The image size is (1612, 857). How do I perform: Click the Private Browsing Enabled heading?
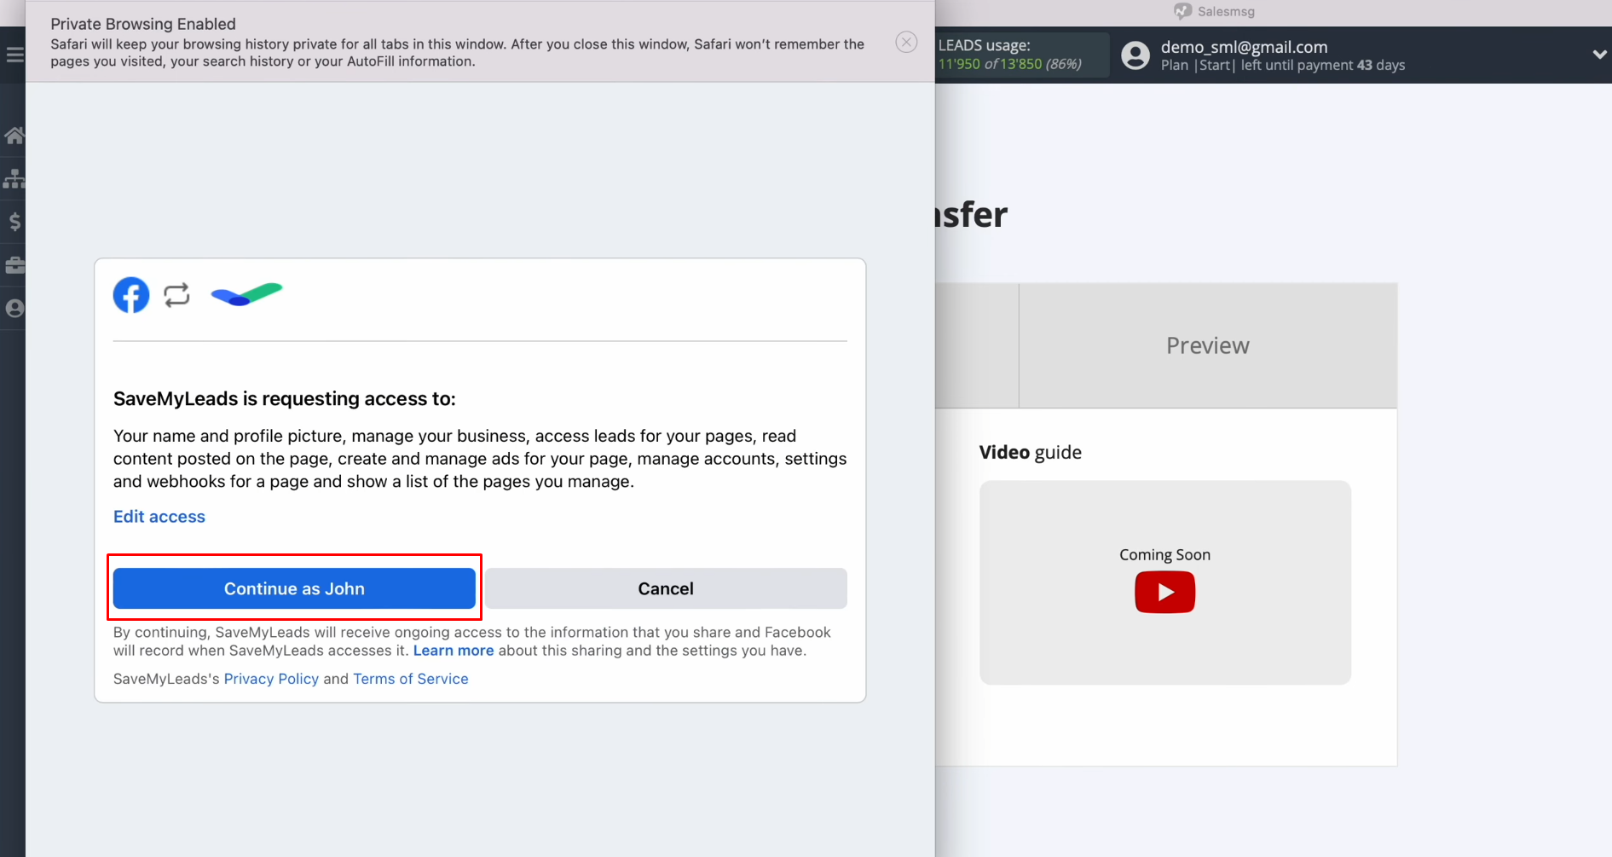pos(143,24)
